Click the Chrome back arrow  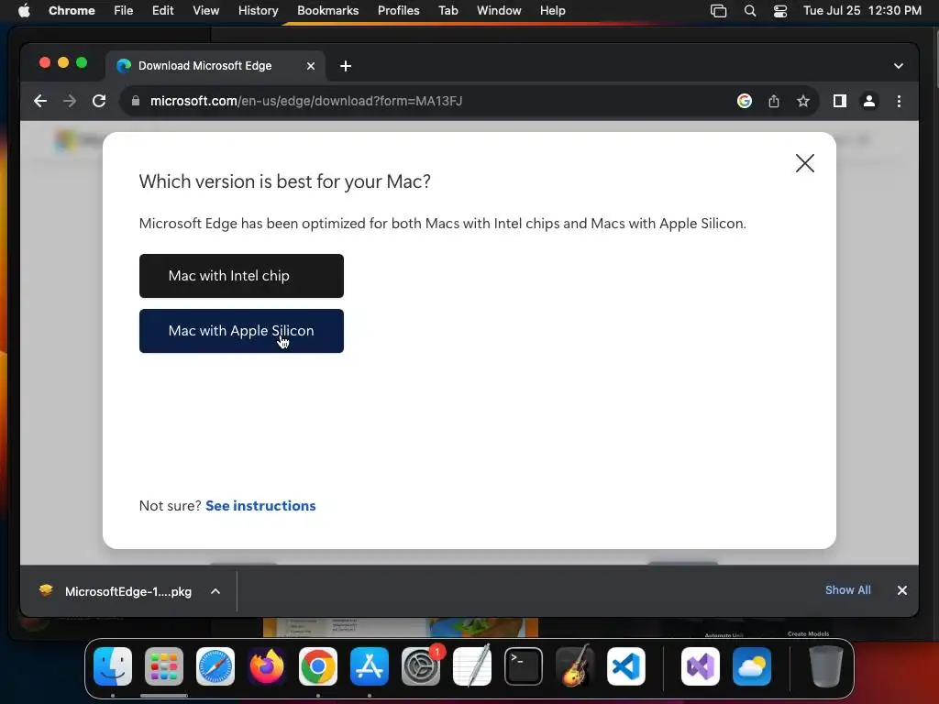40,101
